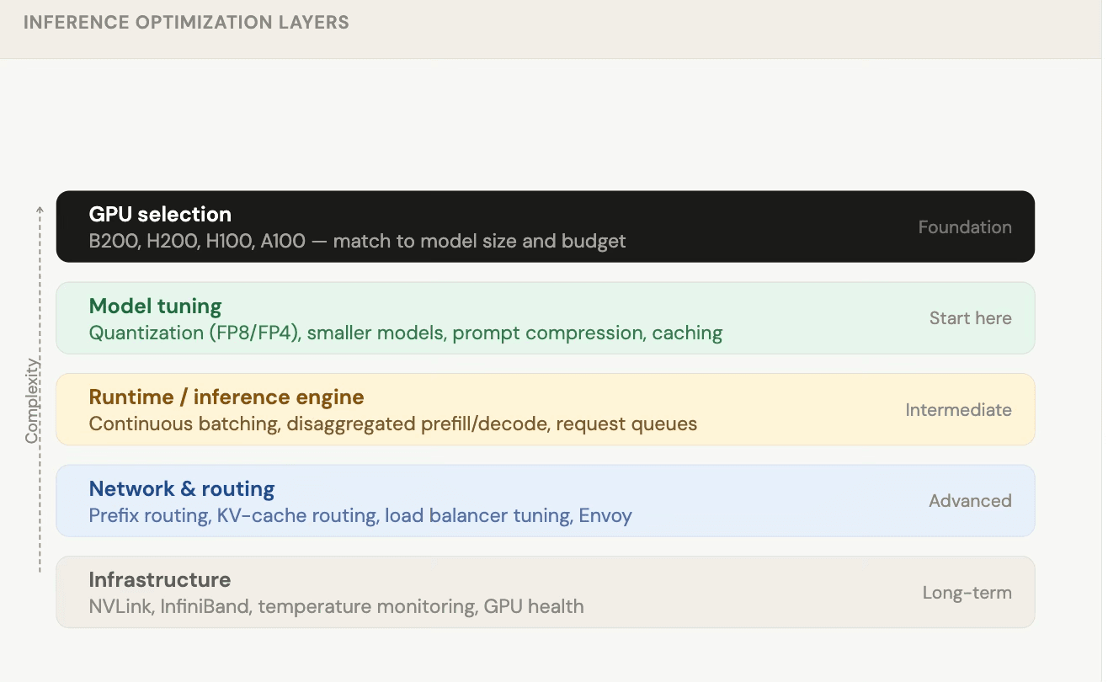
Task: Select the GPU selection layer title
Action: click(160, 214)
